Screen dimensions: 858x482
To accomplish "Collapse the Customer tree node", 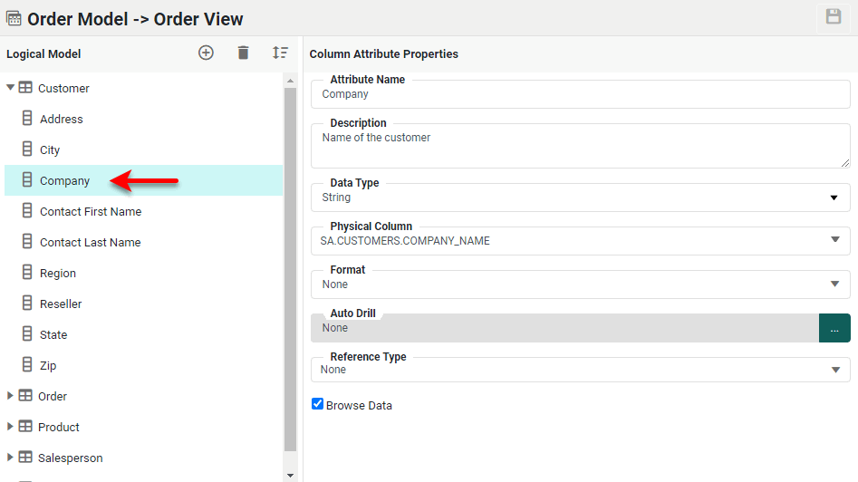I will tap(11, 88).
